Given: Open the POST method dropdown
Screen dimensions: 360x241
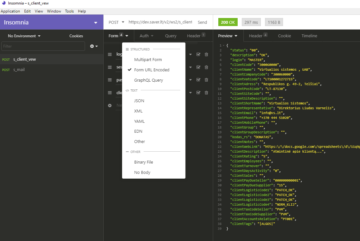Looking at the screenshot, I should tap(116, 22).
